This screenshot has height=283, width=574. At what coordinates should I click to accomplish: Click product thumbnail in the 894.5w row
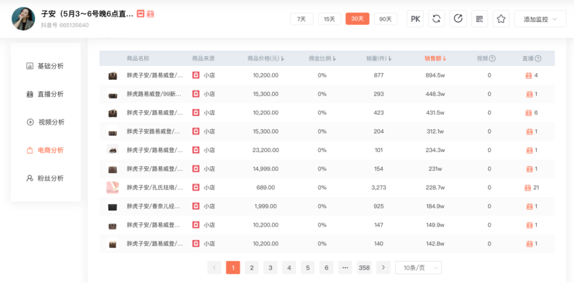pos(113,75)
